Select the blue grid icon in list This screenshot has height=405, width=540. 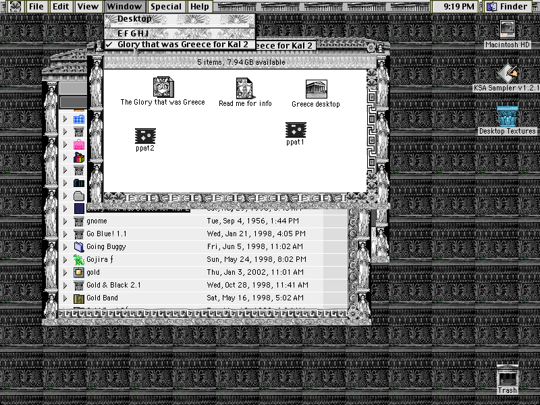(79, 119)
